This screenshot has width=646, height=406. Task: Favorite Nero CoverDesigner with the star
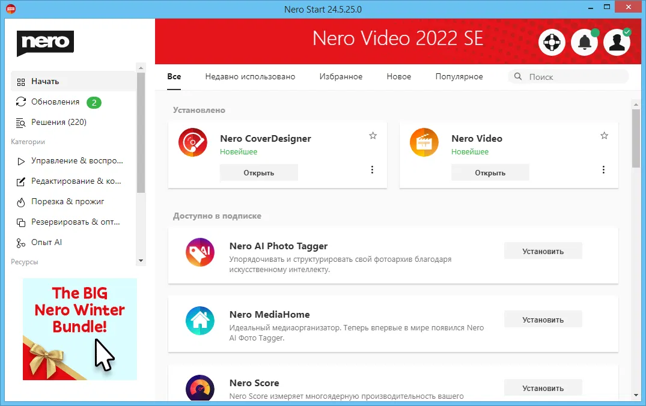click(373, 136)
